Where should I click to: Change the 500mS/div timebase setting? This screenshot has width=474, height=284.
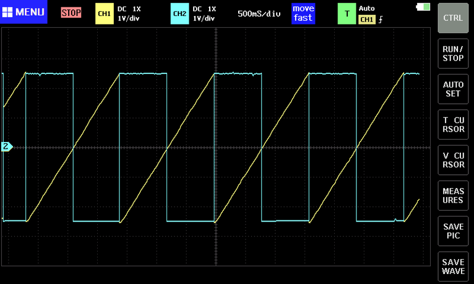259,14
